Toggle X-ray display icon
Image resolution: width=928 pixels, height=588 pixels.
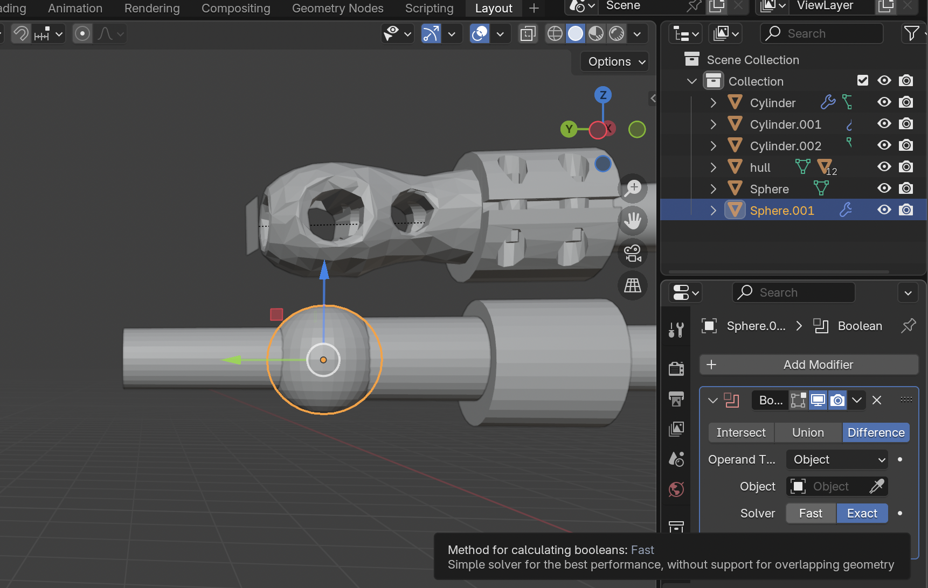click(528, 34)
